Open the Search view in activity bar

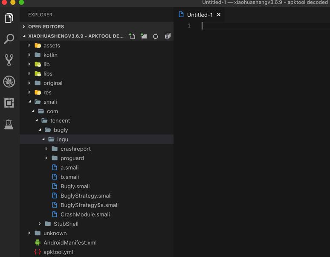coord(9,39)
